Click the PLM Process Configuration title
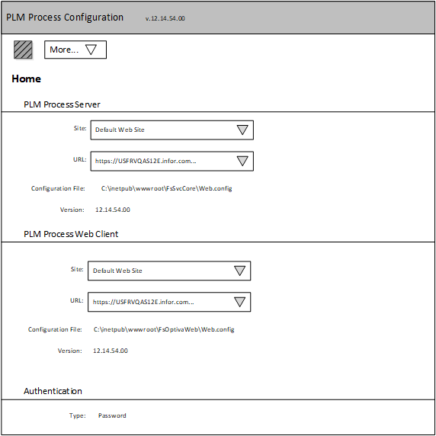Viewport: 436px width, 436px height. (65, 18)
